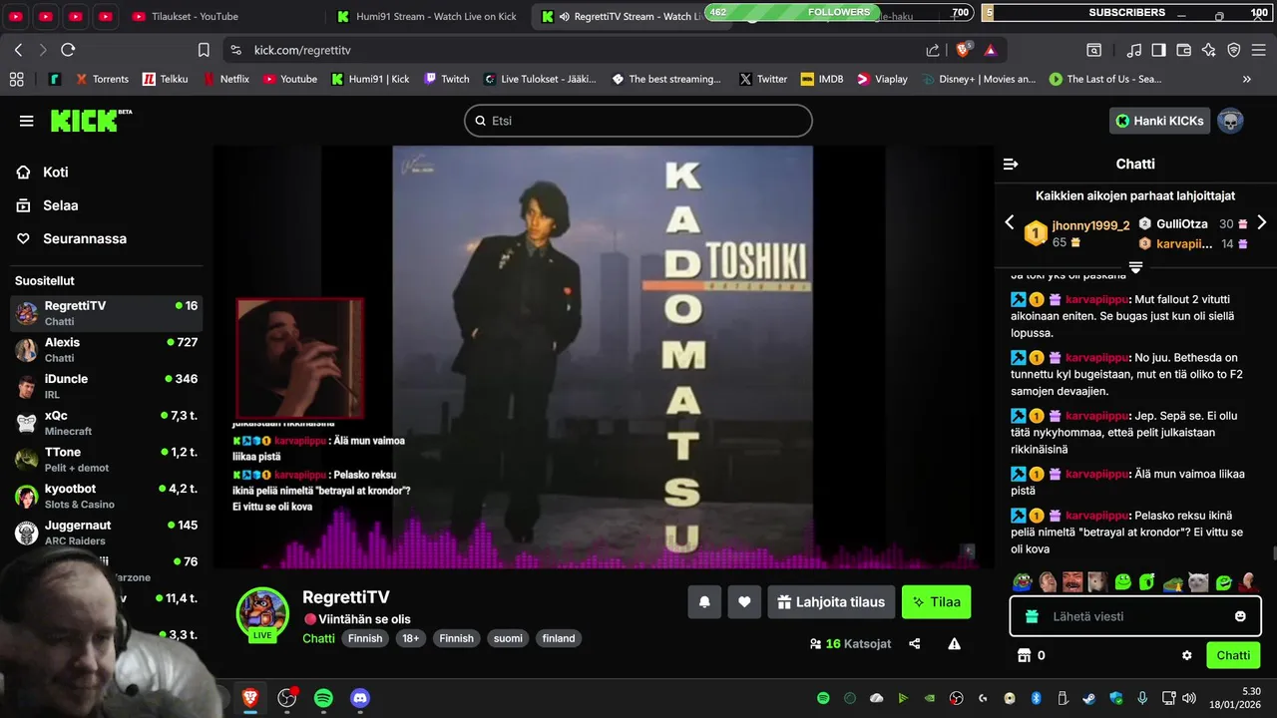The width and height of the screenshot is (1277, 718).
Task: Follow RegrettiTV with the heart button
Action: click(744, 602)
